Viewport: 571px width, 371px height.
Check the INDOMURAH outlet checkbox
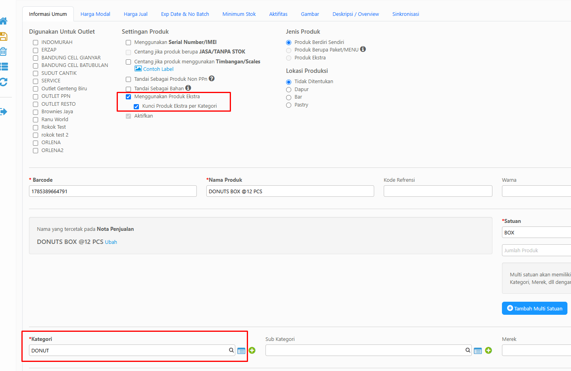pyautogui.click(x=35, y=42)
